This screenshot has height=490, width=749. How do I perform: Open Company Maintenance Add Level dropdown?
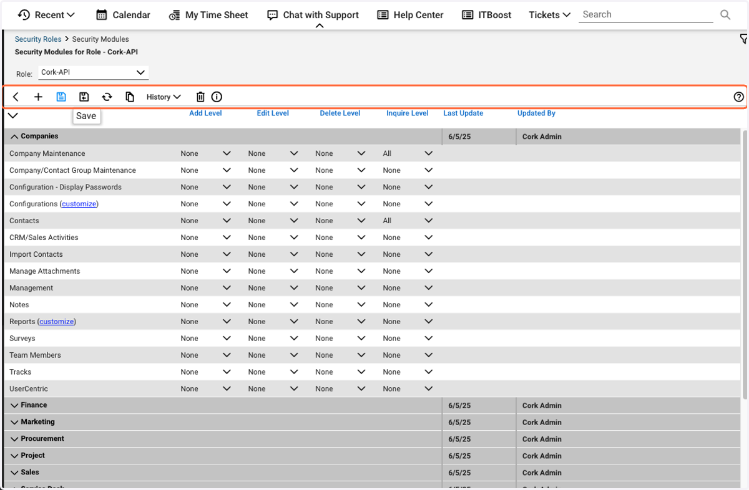pos(206,153)
